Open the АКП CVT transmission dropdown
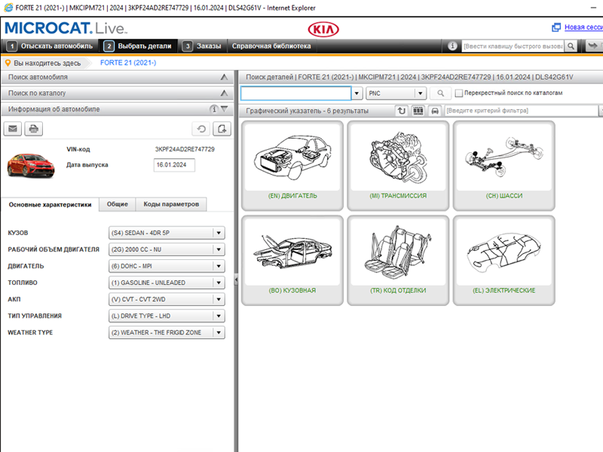This screenshot has height=452, width=603. tap(167, 299)
